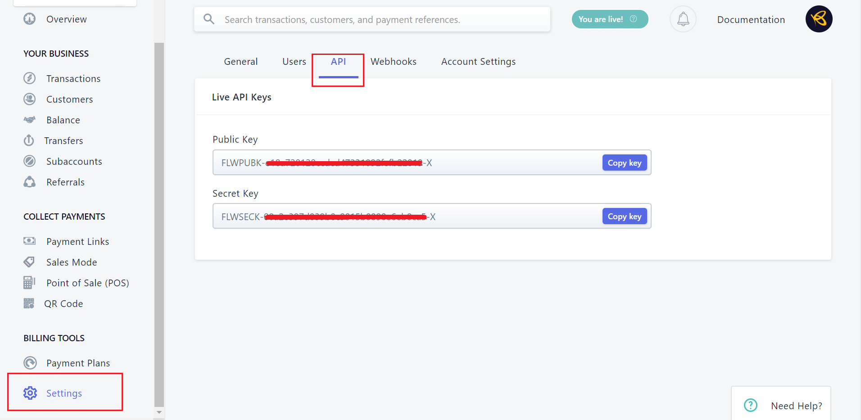Open Transfers page
Image resolution: width=861 pixels, height=420 pixels.
point(63,140)
